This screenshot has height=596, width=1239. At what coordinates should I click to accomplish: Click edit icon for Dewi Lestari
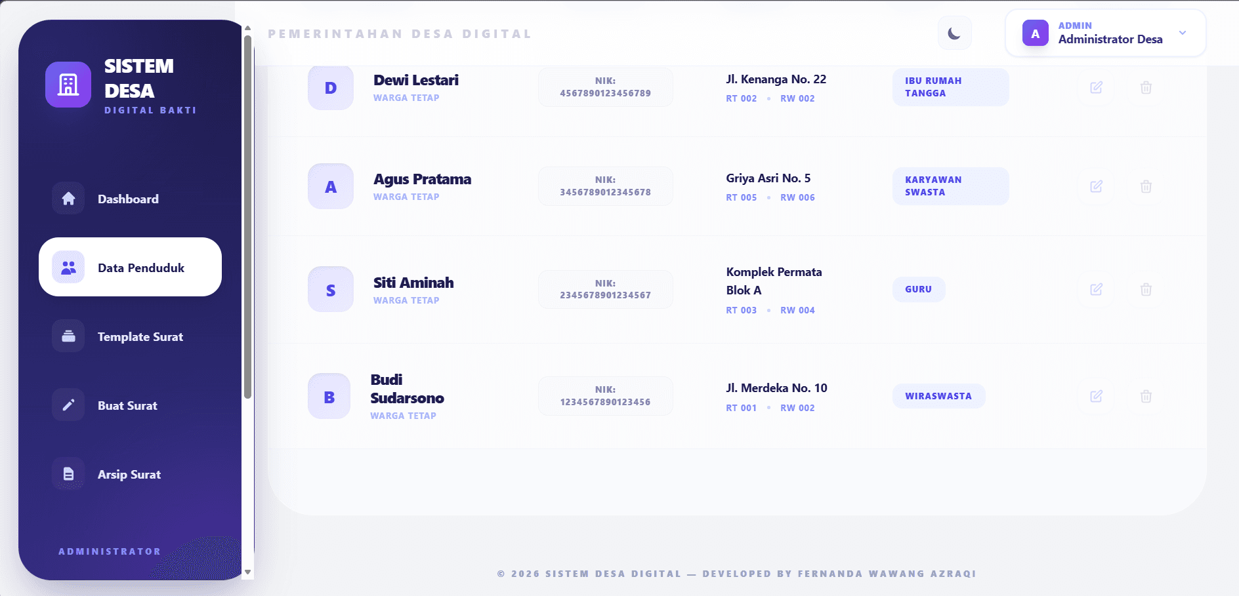(x=1096, y=88)
